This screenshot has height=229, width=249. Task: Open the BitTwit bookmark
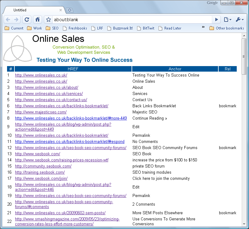(x=146, y=28)
